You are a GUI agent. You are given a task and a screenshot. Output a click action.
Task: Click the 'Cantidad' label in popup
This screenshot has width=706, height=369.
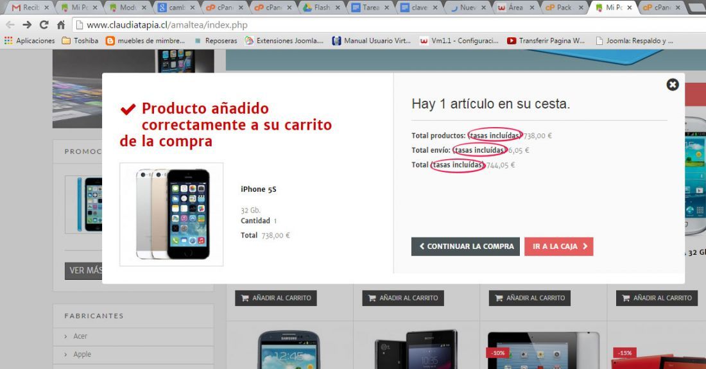255,221
